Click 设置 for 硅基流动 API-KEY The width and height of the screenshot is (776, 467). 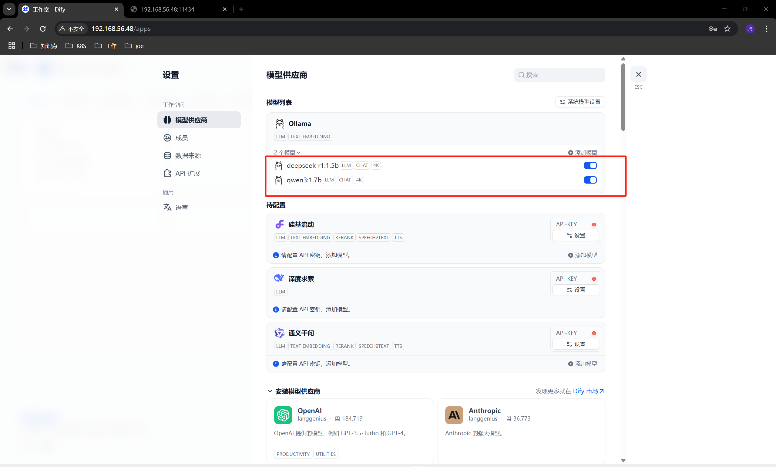tap(575, 235)
